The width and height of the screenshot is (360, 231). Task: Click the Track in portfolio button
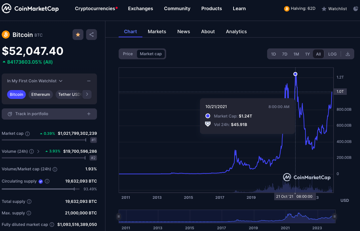tap(49, 114)
